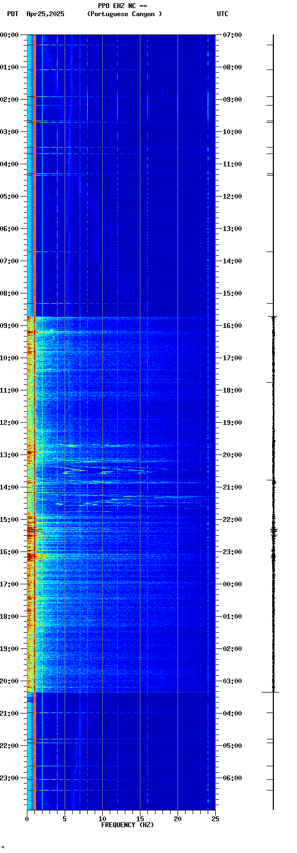Screen dimensions: 297x853
Task: Click the UTC time label '04:00'
Action: coord(232,714)
